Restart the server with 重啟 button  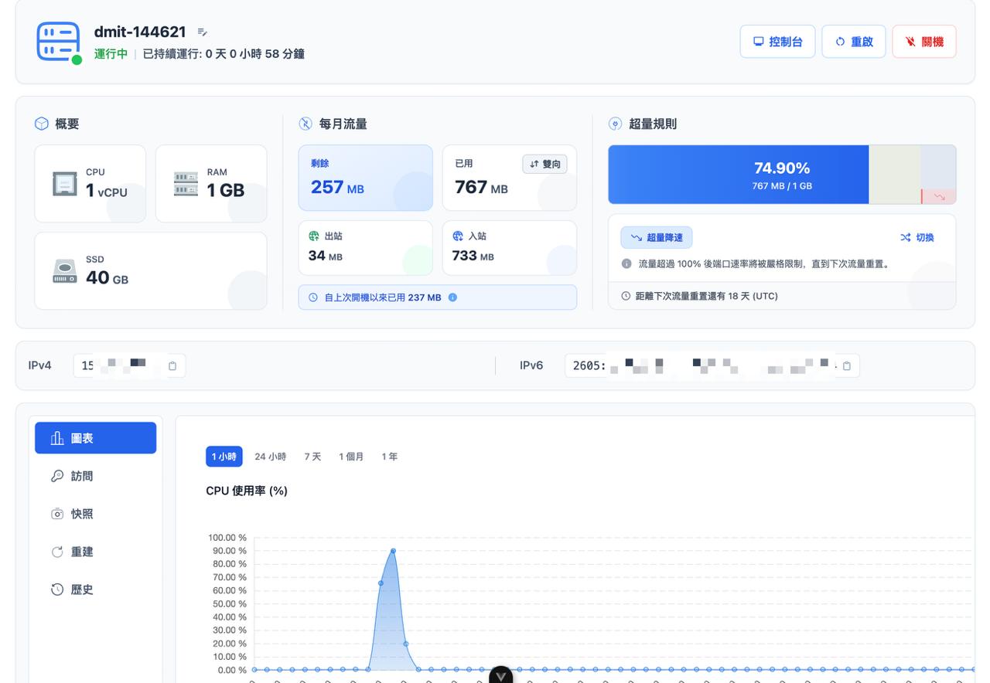point(853,41)
